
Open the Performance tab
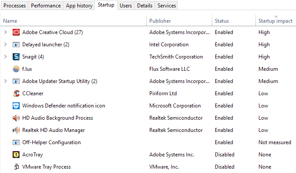[x=46, y=6]
